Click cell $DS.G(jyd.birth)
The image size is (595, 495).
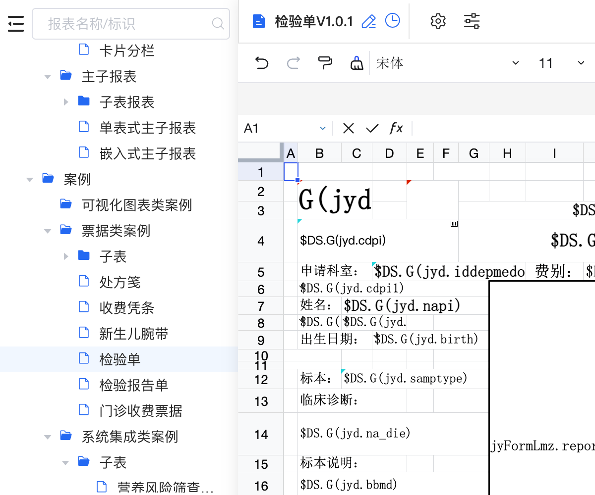430,339
